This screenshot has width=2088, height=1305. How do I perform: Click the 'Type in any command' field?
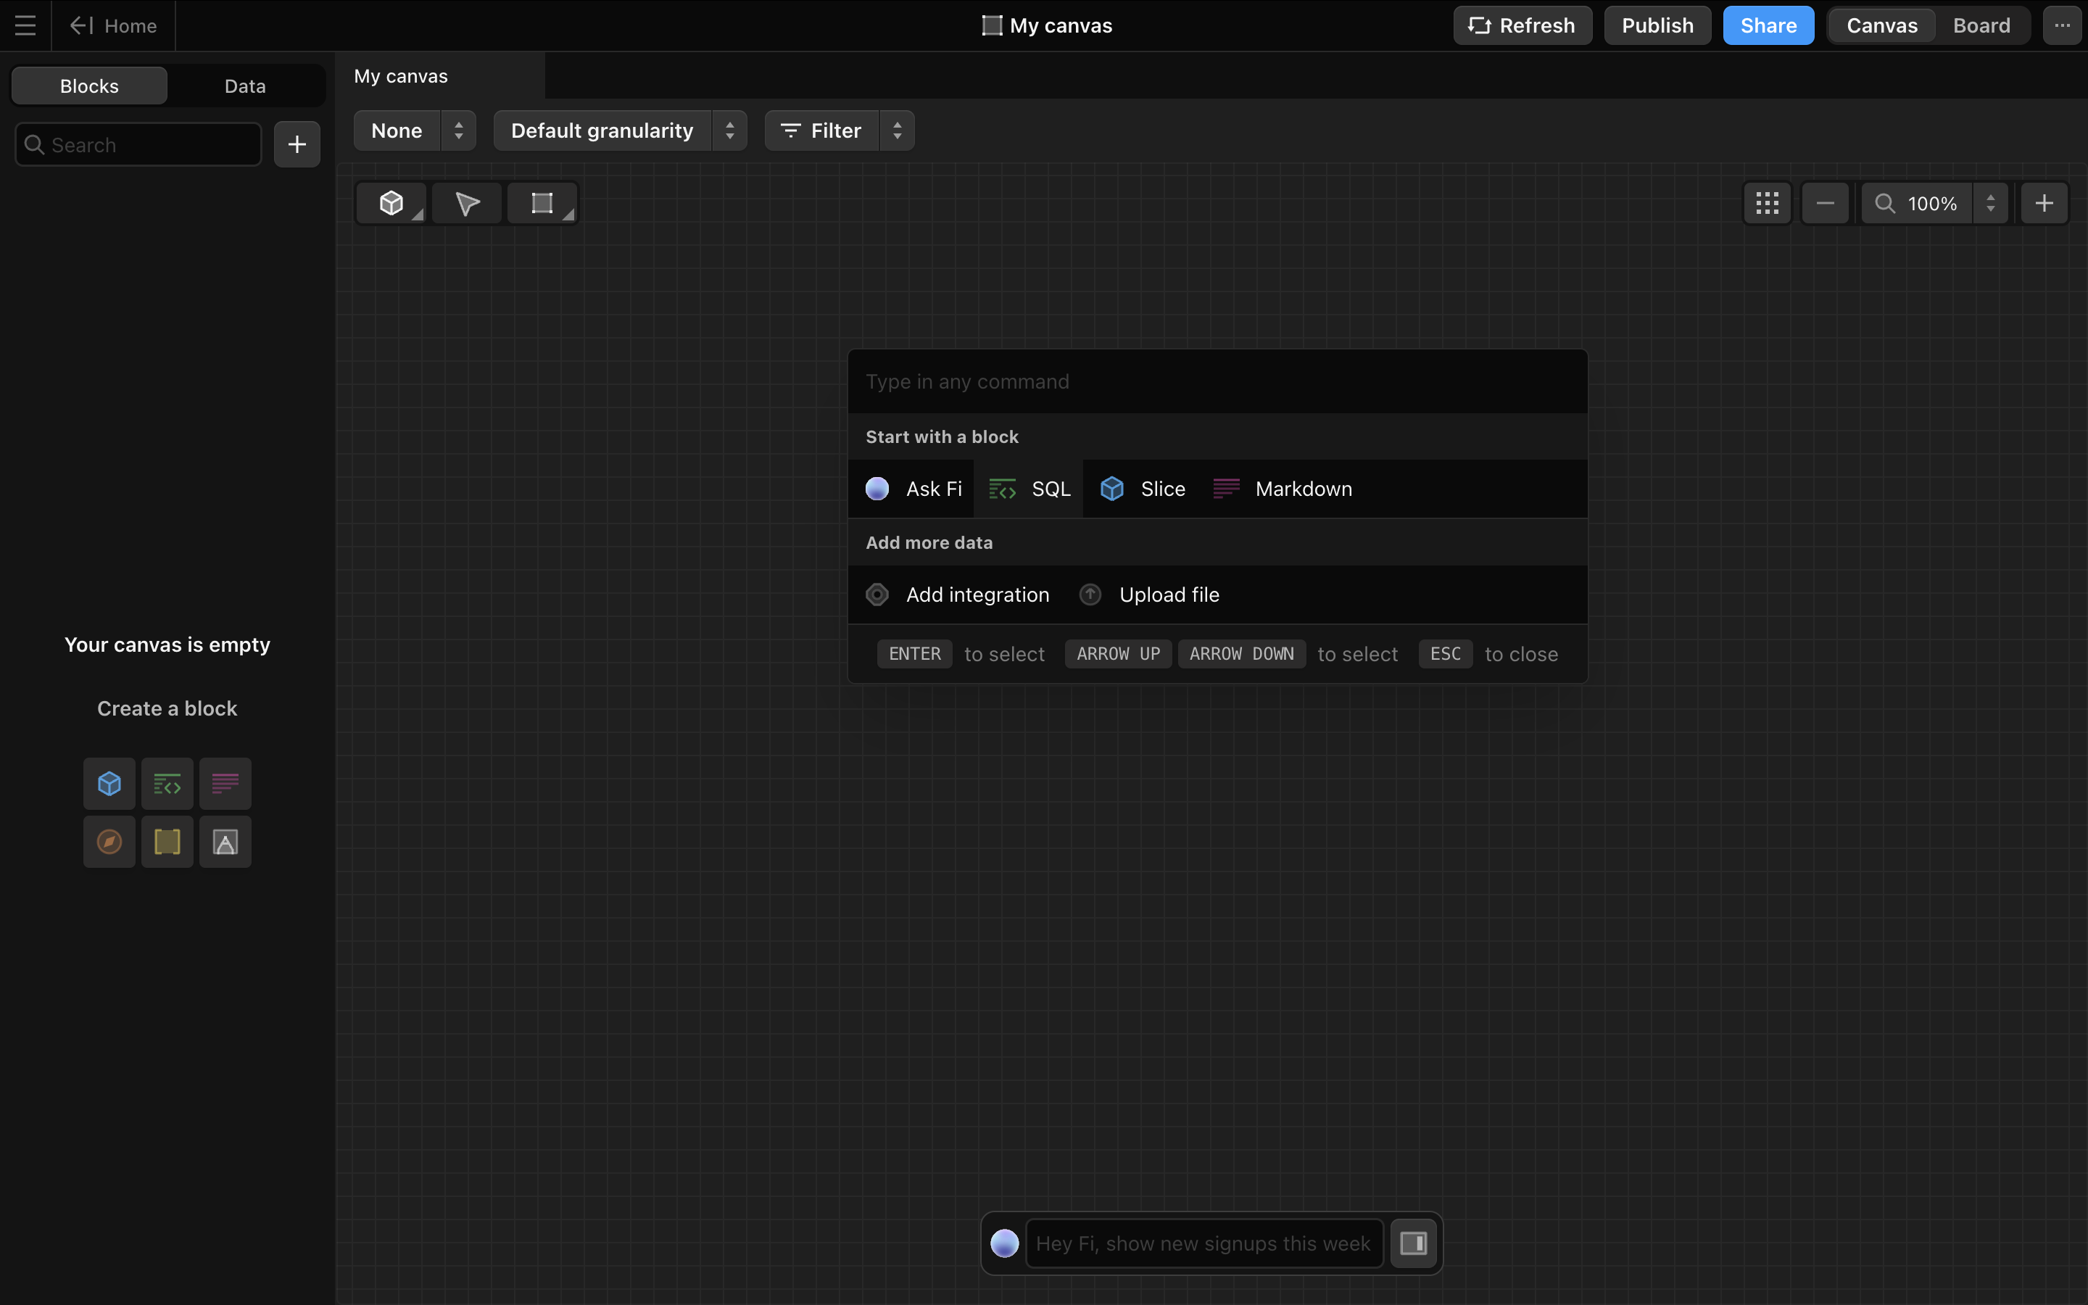point(1217,381)
